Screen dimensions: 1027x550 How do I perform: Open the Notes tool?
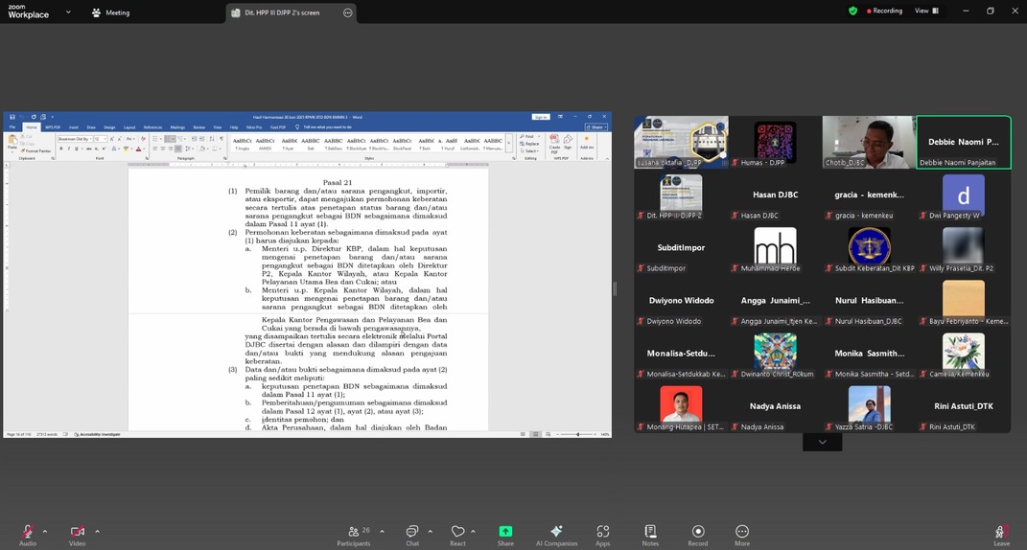[650, 535]
